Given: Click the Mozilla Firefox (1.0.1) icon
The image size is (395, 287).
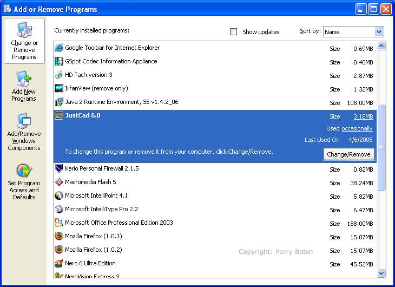Looking at the screenshot, I should [x=58, y=236].
